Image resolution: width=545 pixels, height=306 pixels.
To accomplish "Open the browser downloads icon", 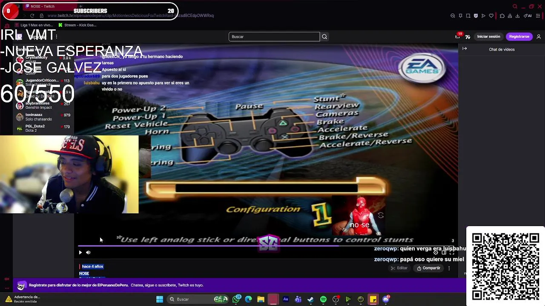I will (517, 16).
